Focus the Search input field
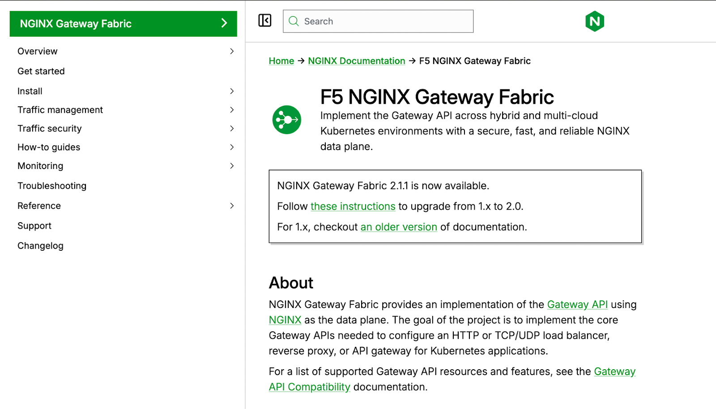 click(x=378, y=21)
